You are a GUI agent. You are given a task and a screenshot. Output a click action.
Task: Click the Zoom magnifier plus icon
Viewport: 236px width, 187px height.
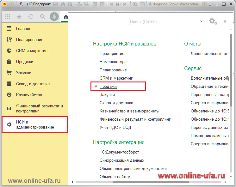point(135,4)
